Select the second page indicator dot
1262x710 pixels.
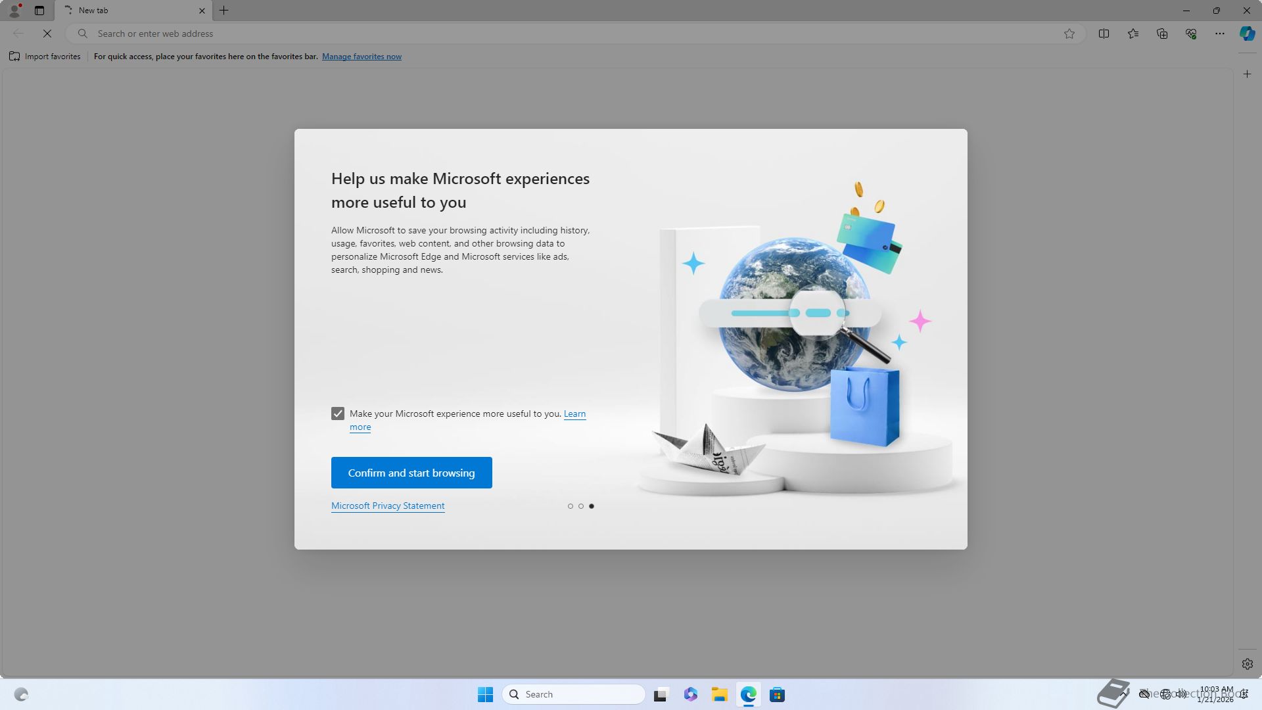581,506
